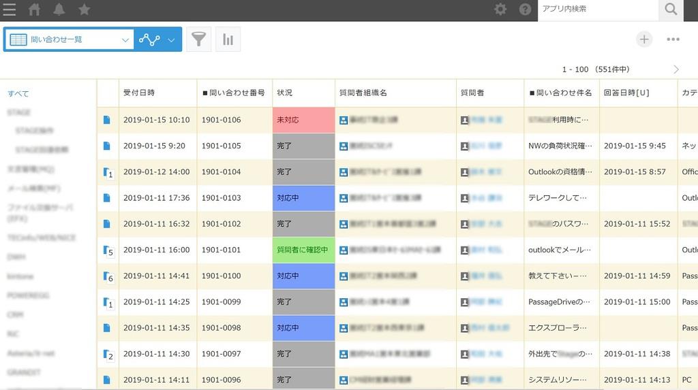Open record details icon for 1901-0096
Image resolution: width=698 pixels, height=390 pixels.
click(107, 380)
